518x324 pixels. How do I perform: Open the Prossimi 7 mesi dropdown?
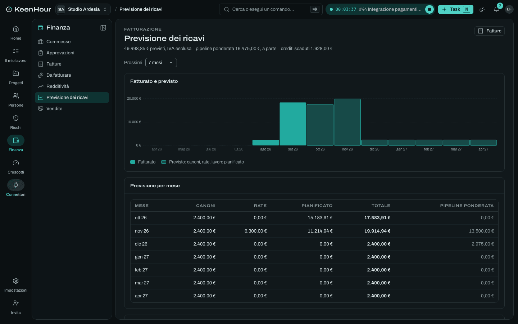point(161,63)
